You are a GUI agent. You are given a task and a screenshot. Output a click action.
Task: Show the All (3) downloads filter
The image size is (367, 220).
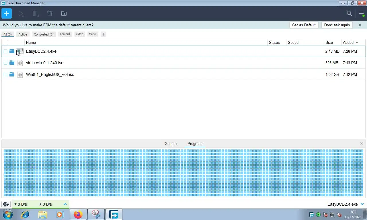pyautogui.click(x=8, y=34)
